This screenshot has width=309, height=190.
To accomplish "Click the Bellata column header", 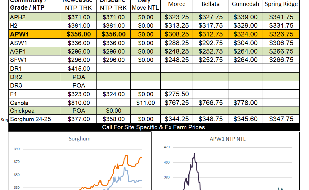I will click(x=210, y=4).
